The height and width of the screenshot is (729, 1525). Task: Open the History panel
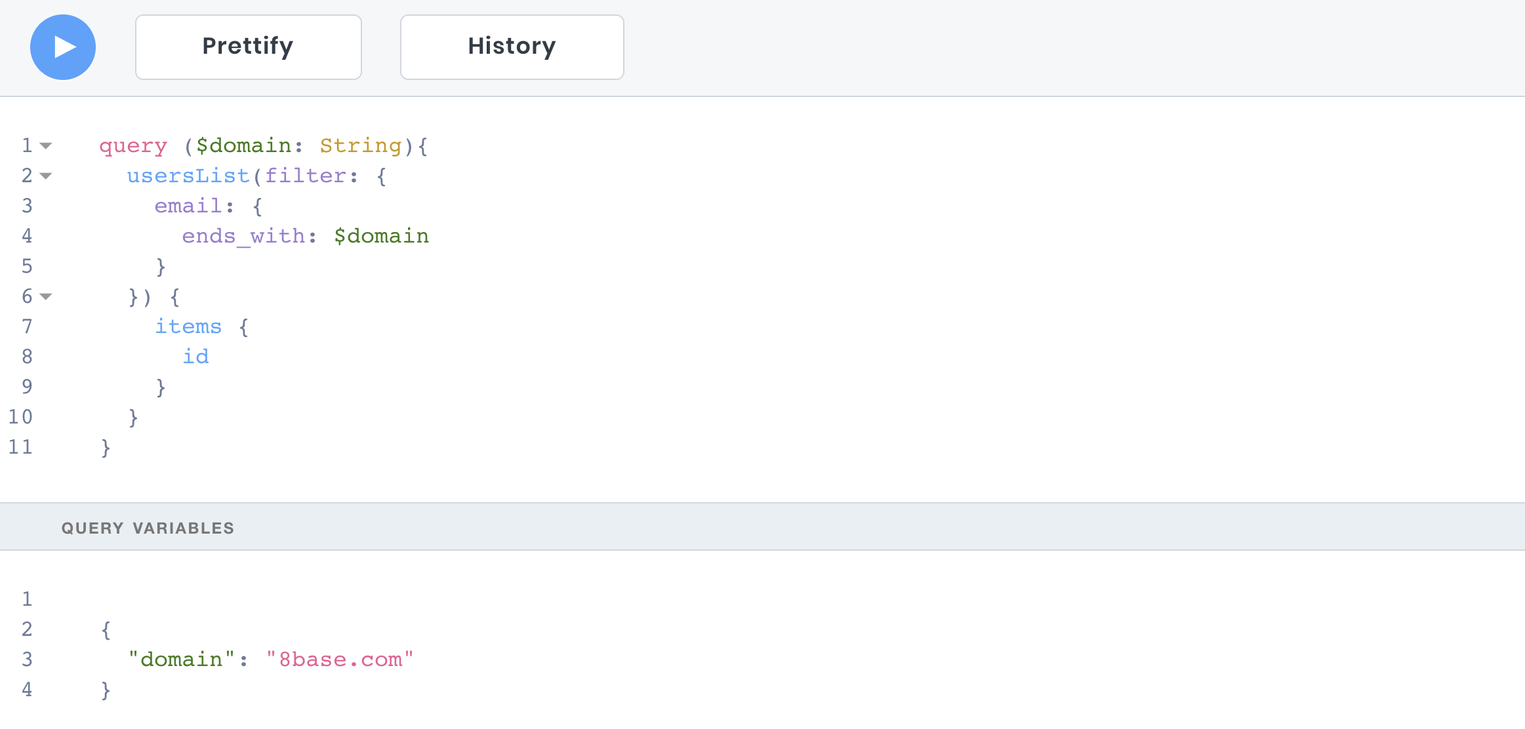[x=512, y=47]
